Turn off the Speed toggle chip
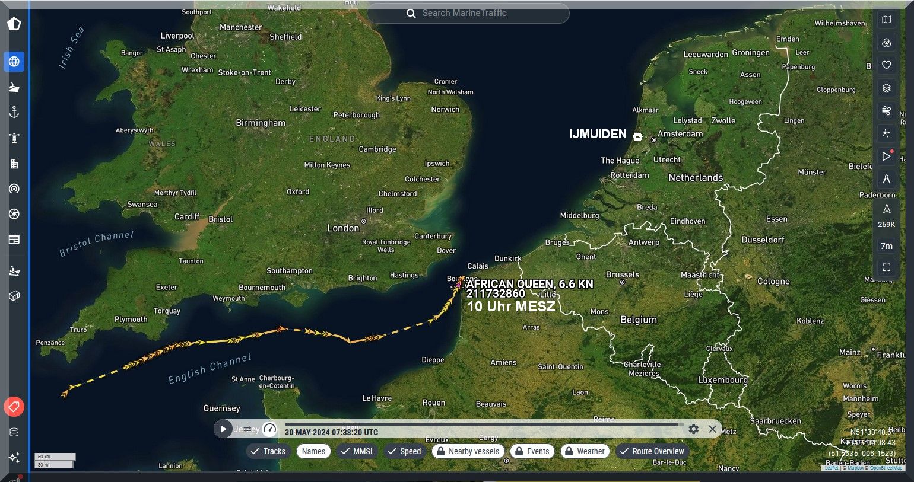This screenshot has width=914, height=482. coord(404,451)
